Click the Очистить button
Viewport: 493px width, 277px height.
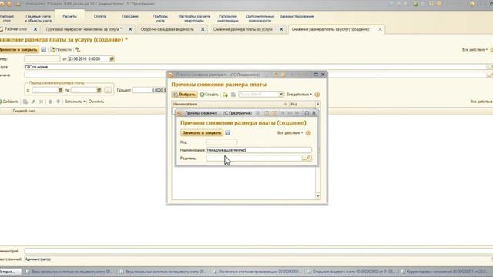pyautogui.click(x=96, y=102)
